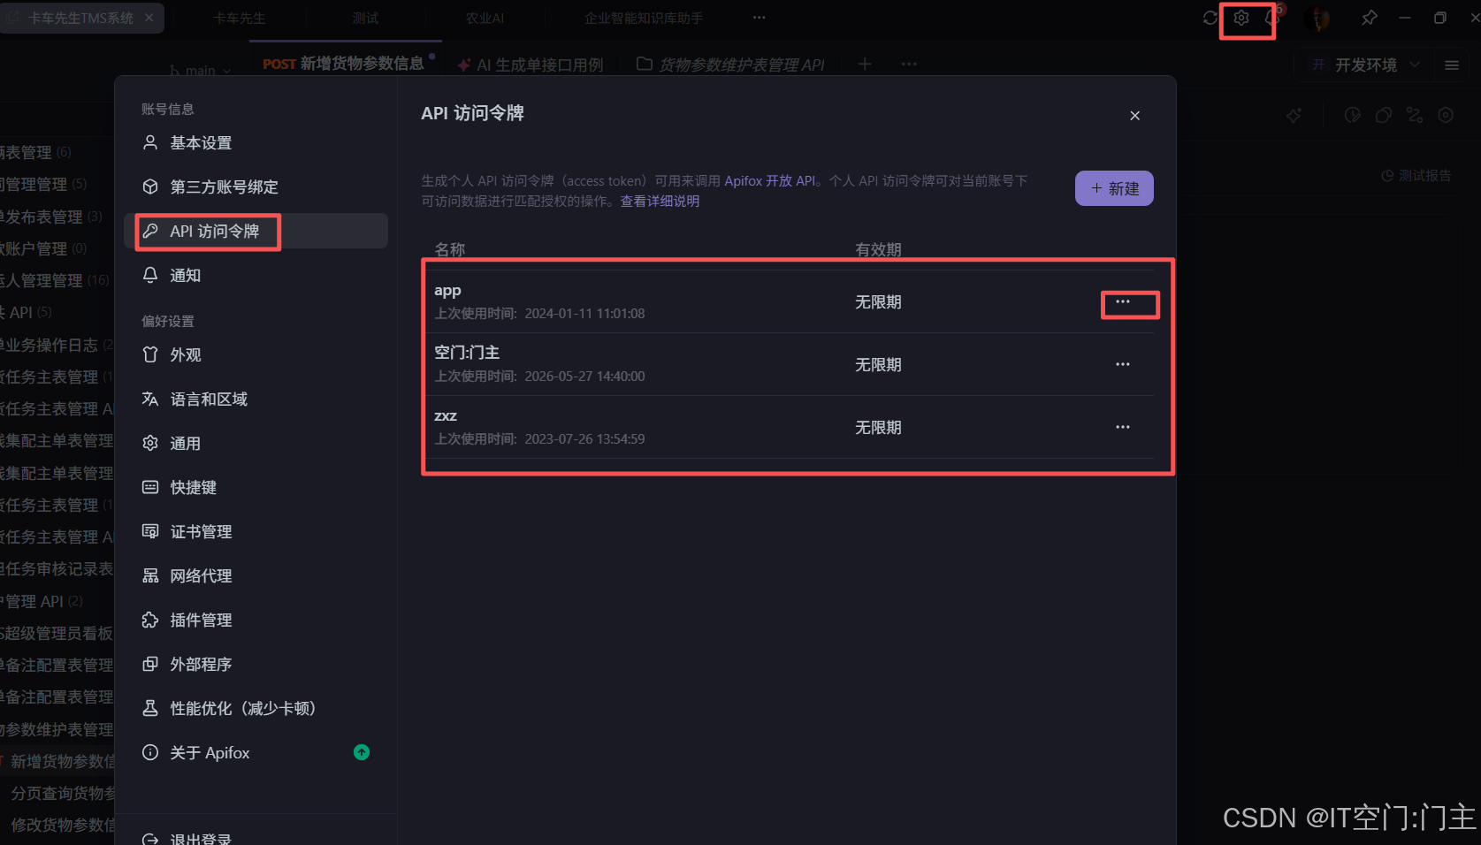Switch to 货物参数维护表管理 API tab
This screenshot has height=845, width=1481.
pyautogui.click(x=730, y=65)
